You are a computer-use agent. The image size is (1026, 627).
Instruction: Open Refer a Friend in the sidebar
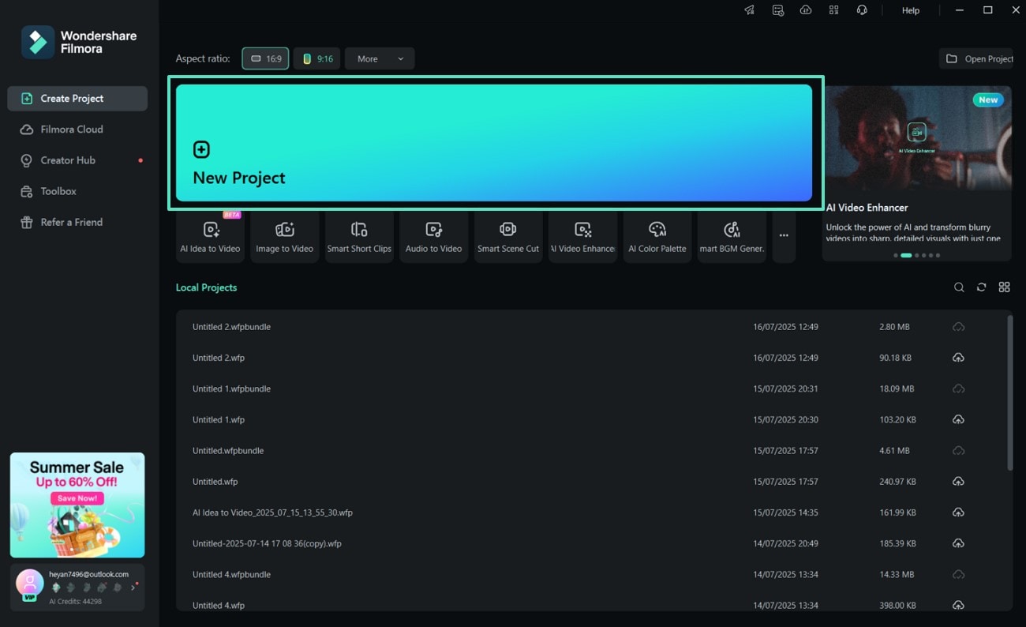(77, 222)
